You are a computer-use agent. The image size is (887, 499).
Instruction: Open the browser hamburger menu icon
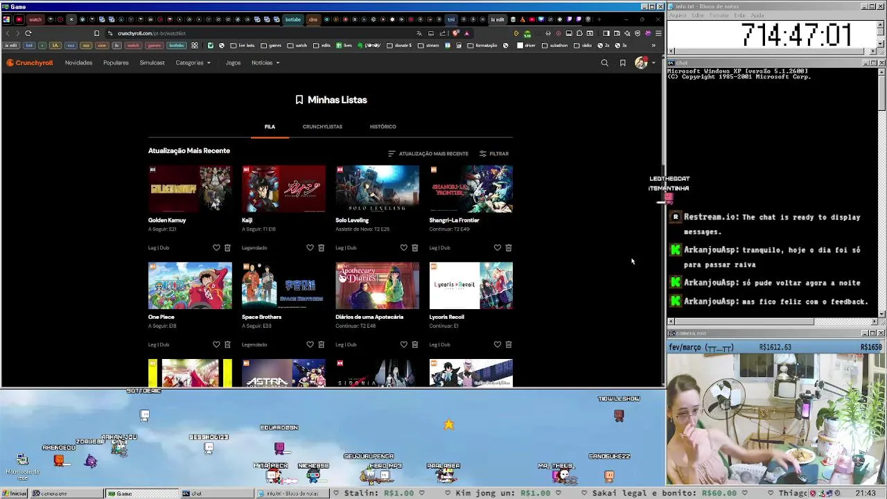[x=658, y=33]
